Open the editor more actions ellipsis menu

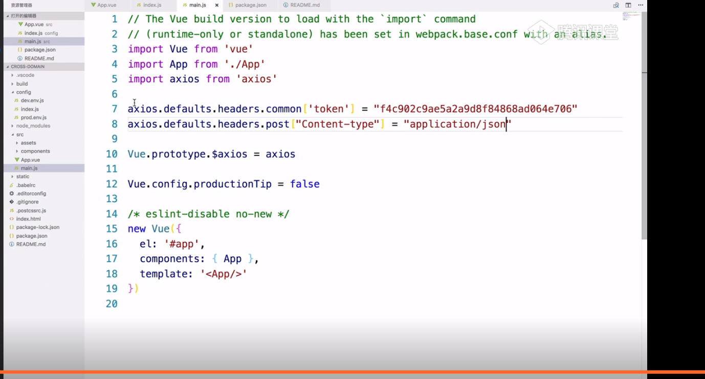641,5
